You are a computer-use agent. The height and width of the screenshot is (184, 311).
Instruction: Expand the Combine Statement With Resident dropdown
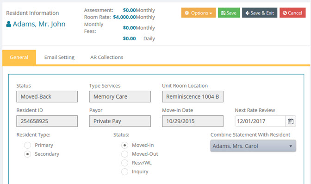click(x=253, y=146)
